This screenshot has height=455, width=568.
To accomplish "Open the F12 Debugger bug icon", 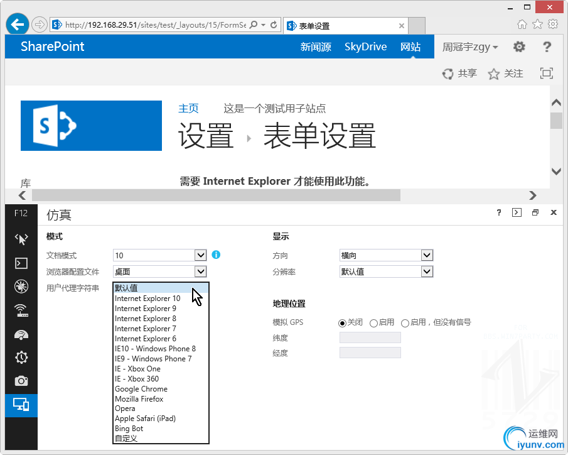I will coord(21,287).
